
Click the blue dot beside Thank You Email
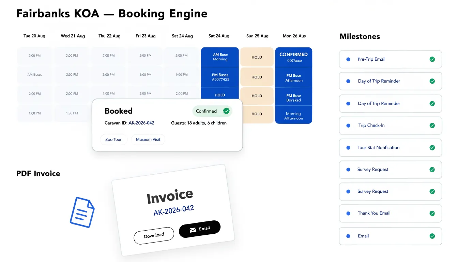(x=348, y=214)
